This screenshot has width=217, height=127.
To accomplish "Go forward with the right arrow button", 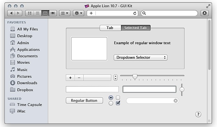I will coord(19,13).
